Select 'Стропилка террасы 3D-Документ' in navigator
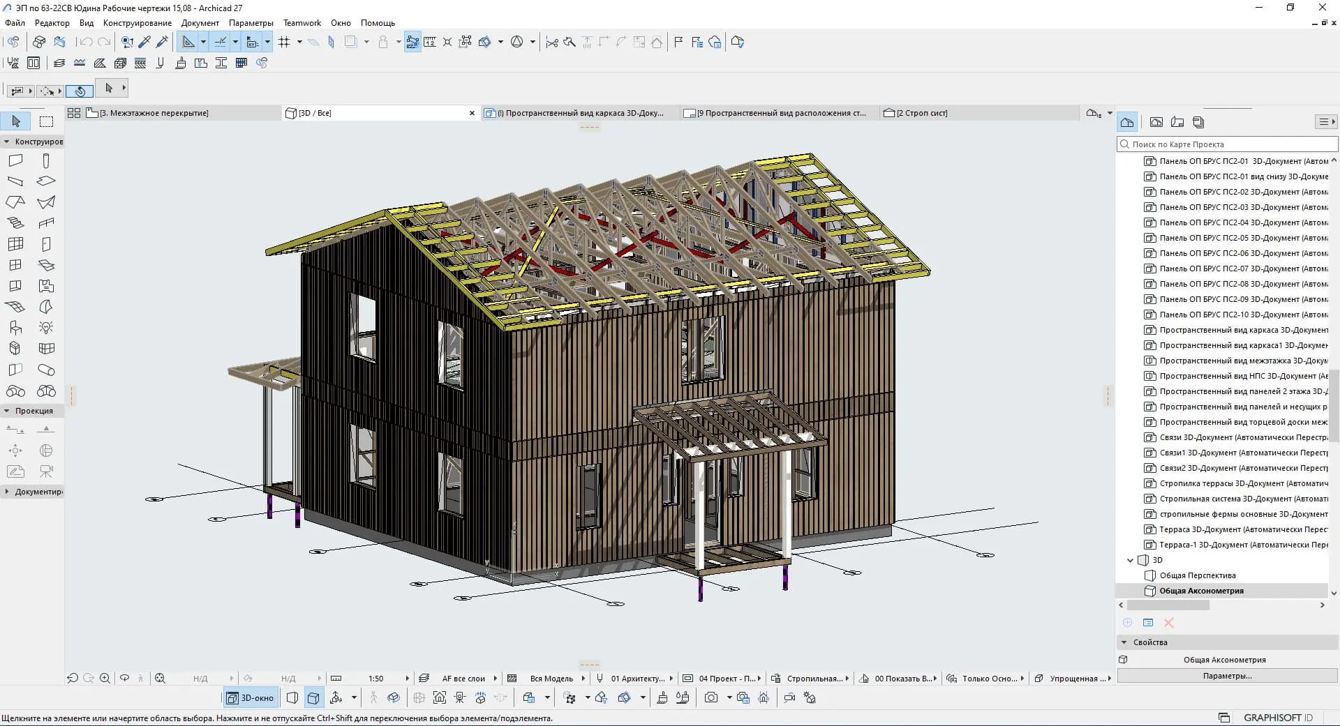The image size is (1340, 726). pyautogui.click(x=1235, y=483)
